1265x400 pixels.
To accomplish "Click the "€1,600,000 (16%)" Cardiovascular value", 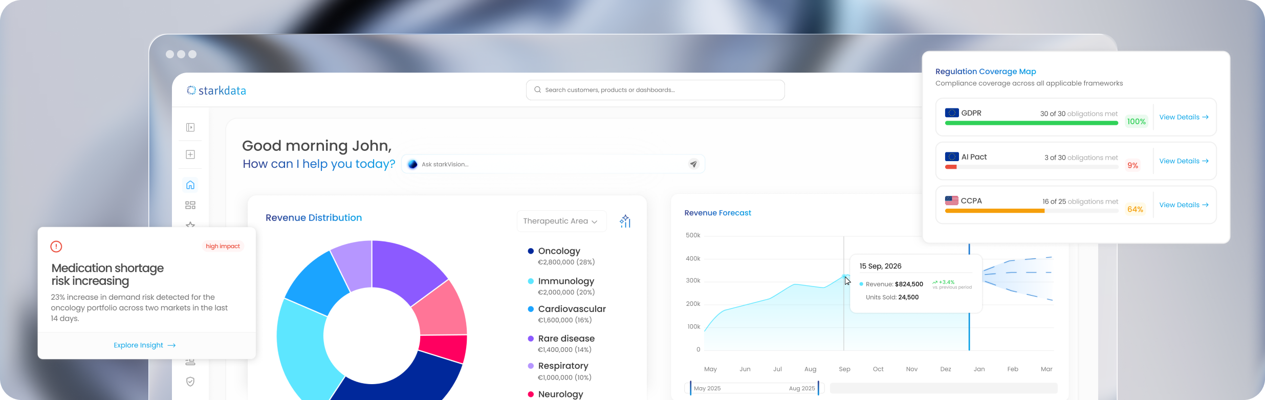I will (564, 320).
